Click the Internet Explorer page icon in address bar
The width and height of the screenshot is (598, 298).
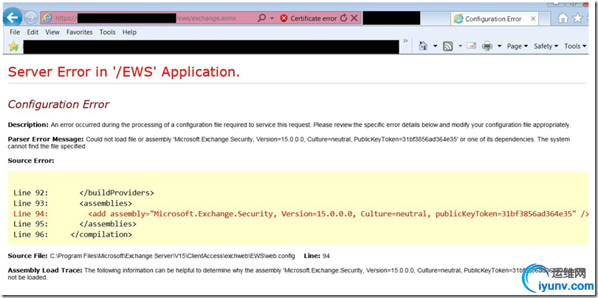coord(47,18)
